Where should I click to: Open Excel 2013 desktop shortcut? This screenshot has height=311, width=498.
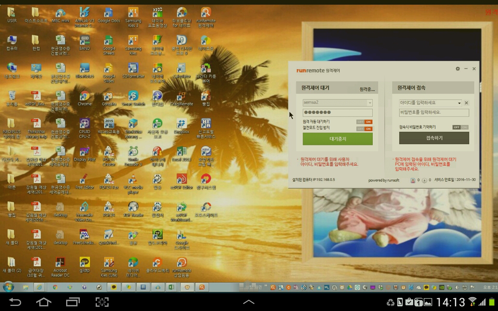click(181, 152)
